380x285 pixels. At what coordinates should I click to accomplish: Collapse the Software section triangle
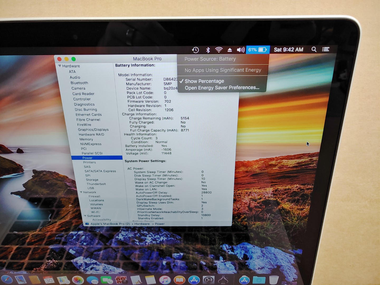[85, 216]
